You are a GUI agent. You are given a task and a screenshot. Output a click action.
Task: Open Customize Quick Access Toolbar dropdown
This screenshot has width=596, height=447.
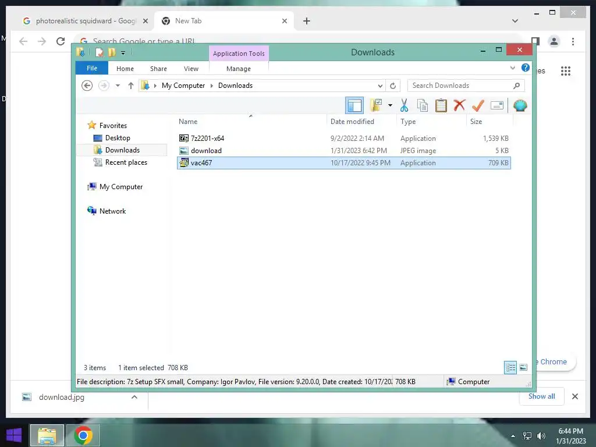[x=123, y=53]
